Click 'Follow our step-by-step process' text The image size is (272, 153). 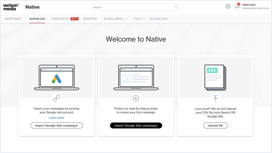(x=136, y=109)
